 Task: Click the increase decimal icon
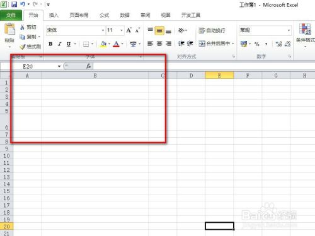(278, 44)
